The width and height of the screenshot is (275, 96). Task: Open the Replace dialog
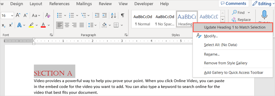click(241, 20)
